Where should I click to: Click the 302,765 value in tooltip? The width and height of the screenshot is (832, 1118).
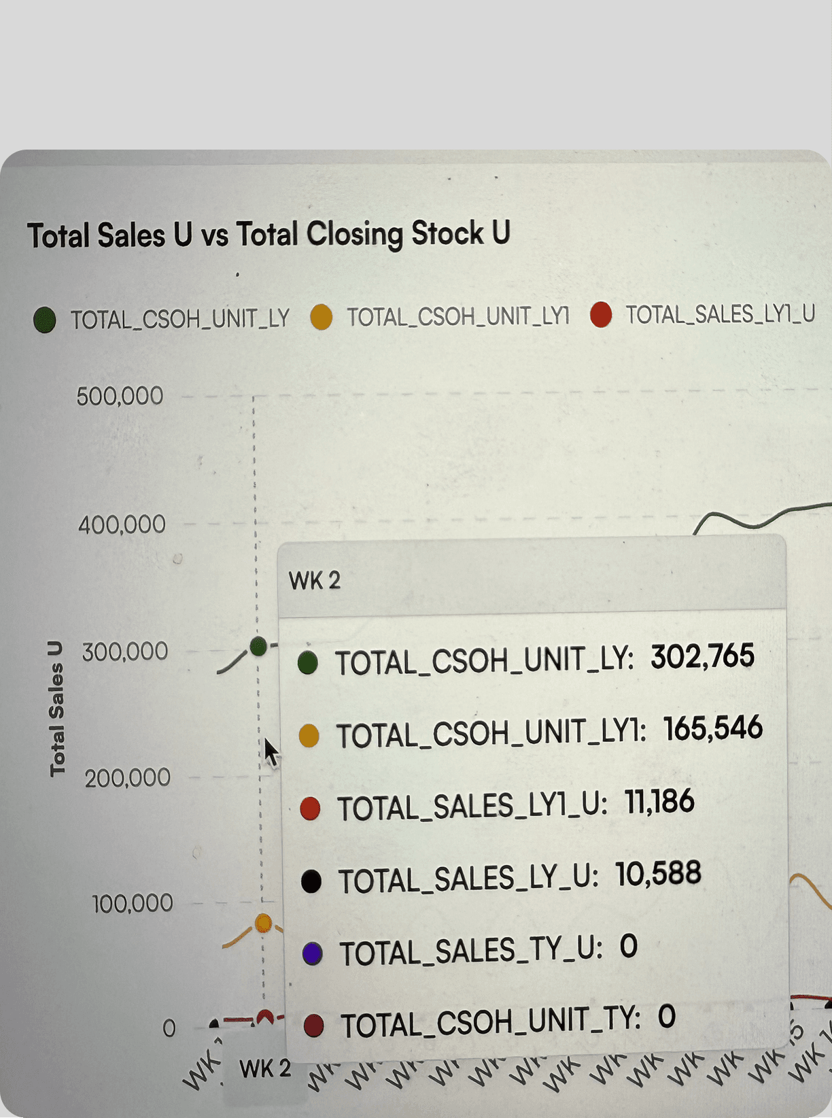(x=702, y=657)
